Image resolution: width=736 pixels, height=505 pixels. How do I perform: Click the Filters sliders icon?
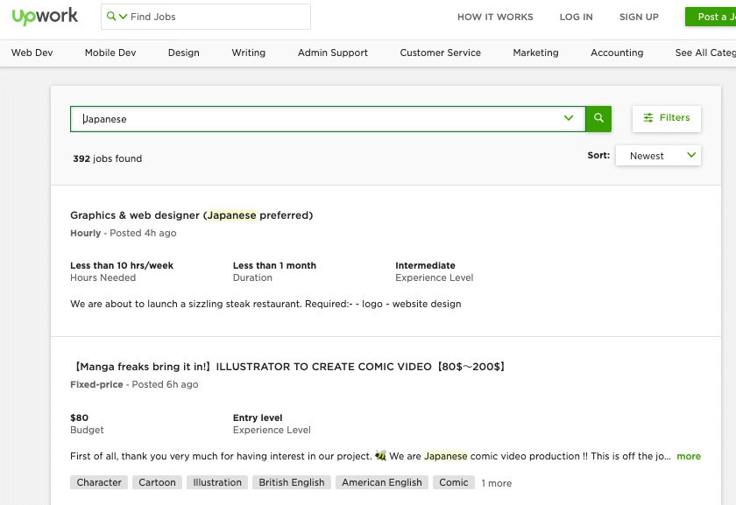pyautogui.click(x=648, y=118)
